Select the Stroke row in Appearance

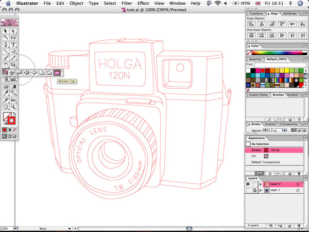274,150
